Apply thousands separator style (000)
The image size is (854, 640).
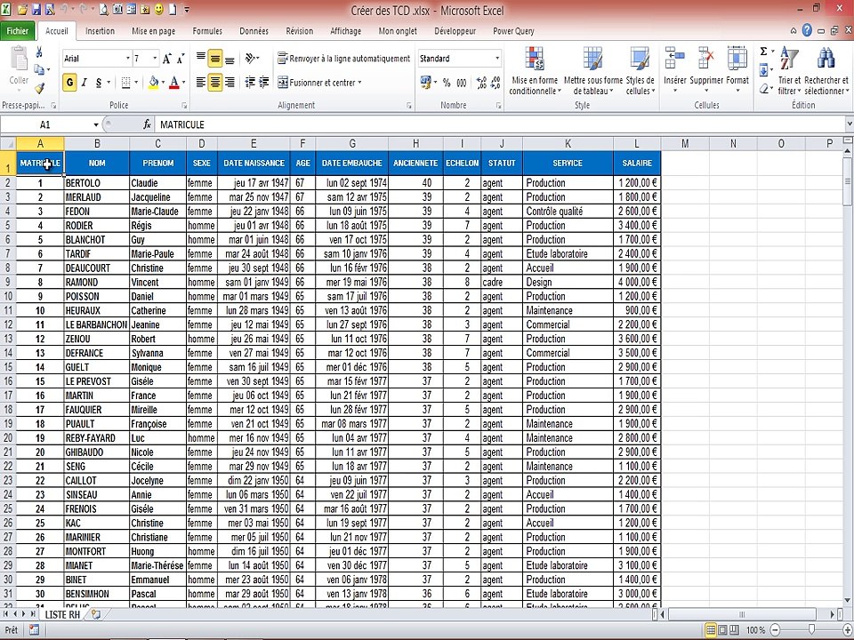462,83
